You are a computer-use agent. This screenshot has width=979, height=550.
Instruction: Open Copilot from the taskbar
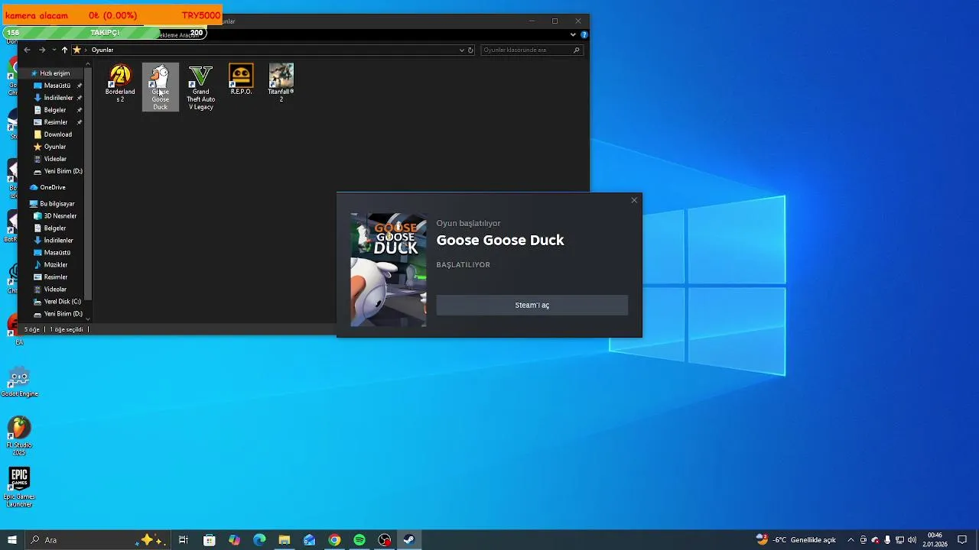coord(234,540)
